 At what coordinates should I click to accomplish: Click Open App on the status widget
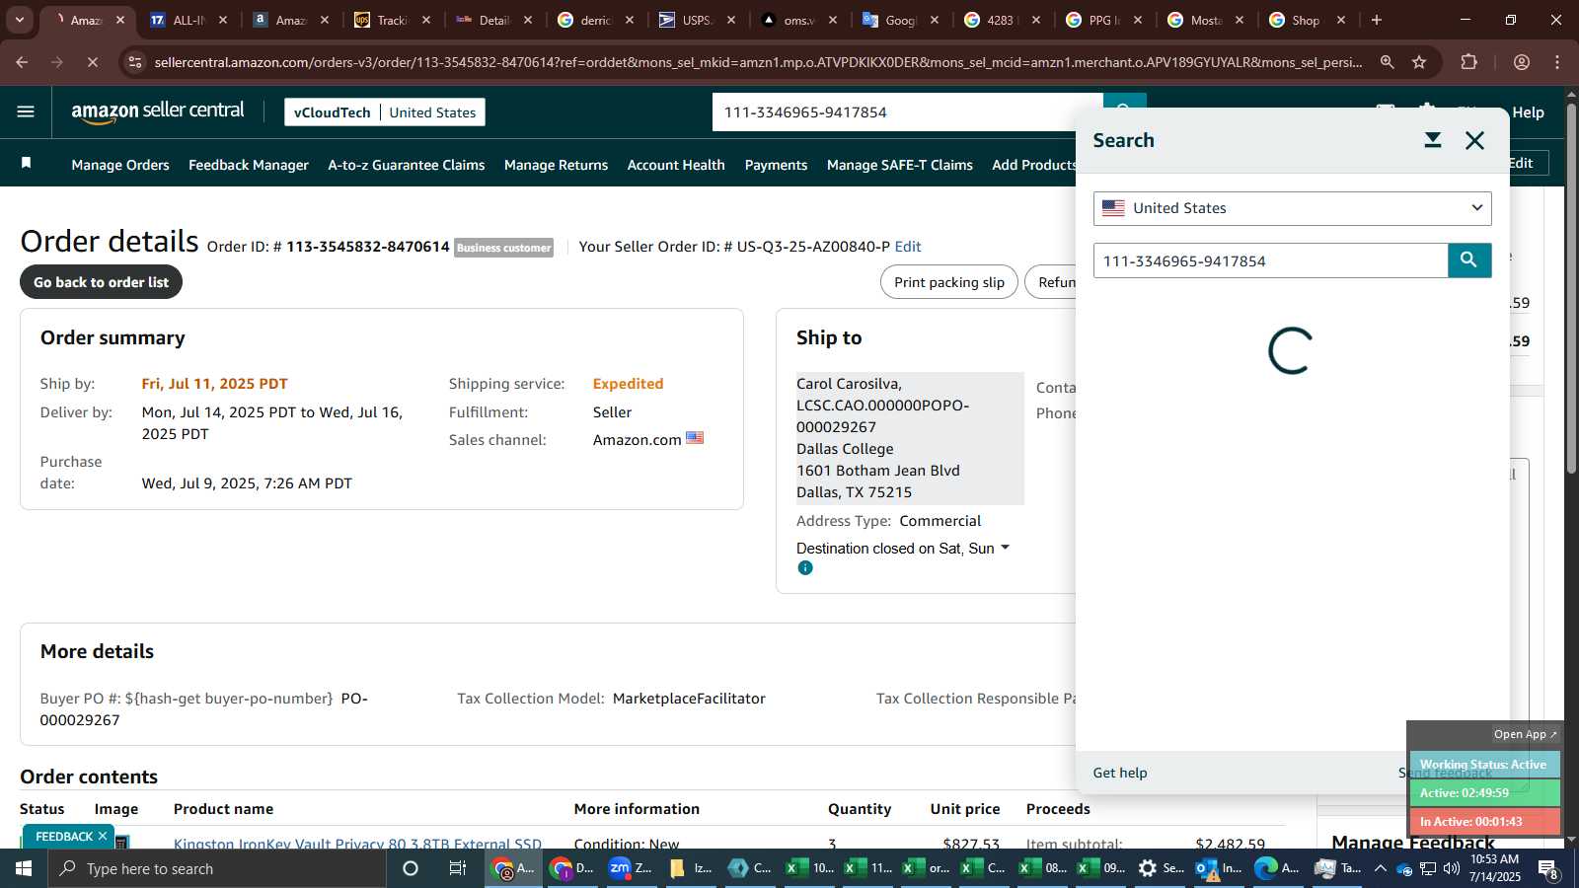(x=1525, y=734)
